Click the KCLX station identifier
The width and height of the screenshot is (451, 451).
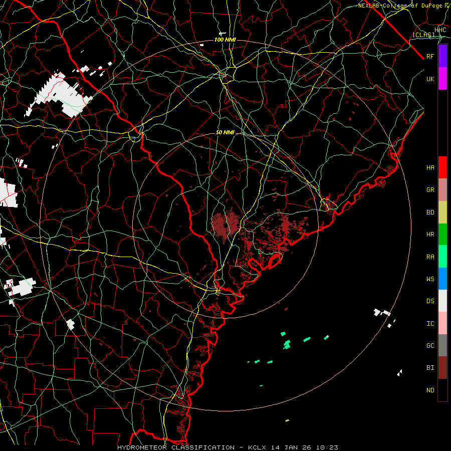point(257,447)
